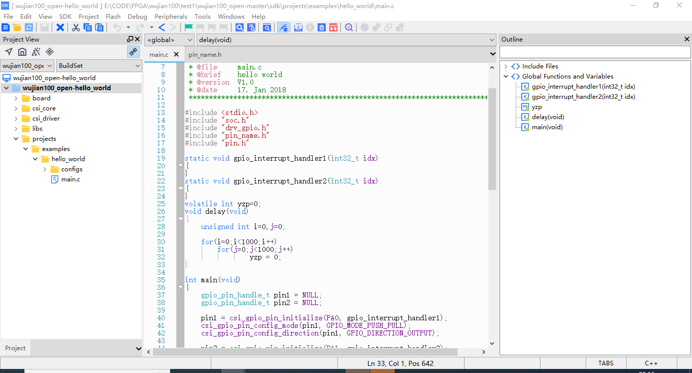Open the <global> scope dropdown
This screenshot has width=692, height=373.
coord(169,40)
